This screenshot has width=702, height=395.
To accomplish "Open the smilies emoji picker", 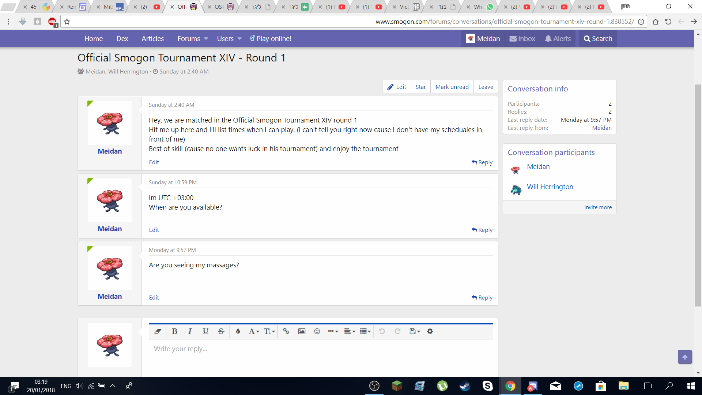I will [x=317, y=331].
